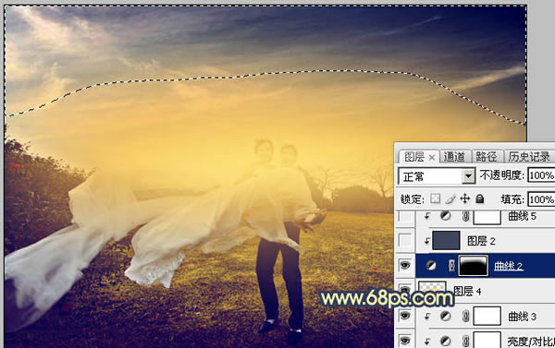This screenshot has height=348, width=555.
Task: Show the hidden 图层 2 layer
Action: [x=405, y=241]
